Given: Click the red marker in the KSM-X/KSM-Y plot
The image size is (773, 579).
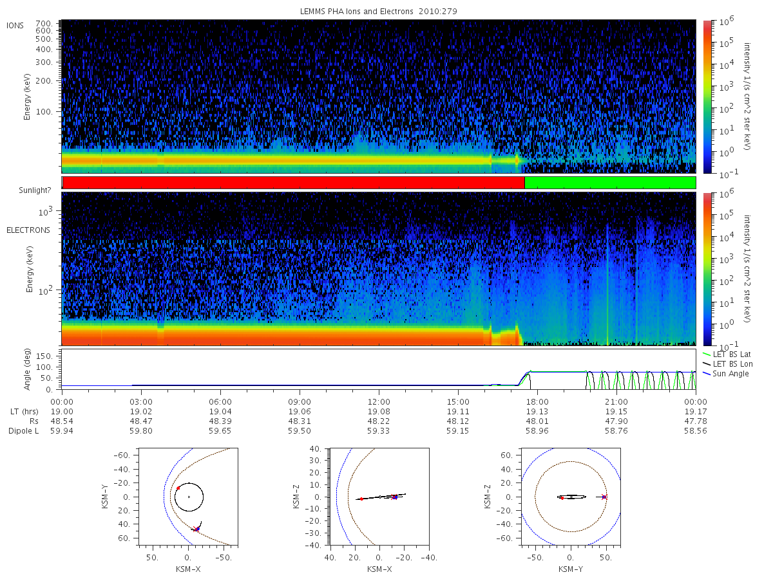Looking at the screenshot, I should 178,488.
